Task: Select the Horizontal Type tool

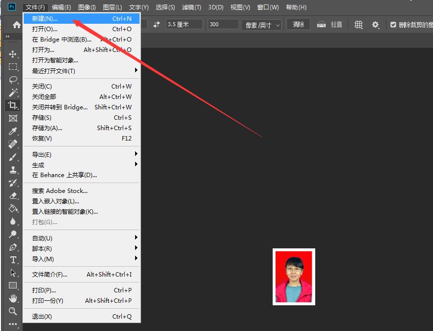Action: pyautogui.click(x=13, y=260)
